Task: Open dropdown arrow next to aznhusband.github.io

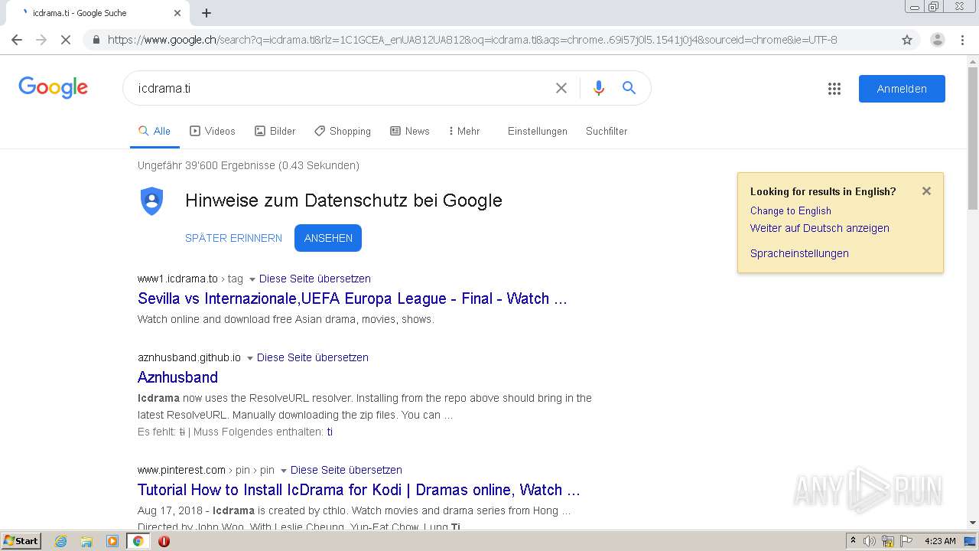Action: 250,358
